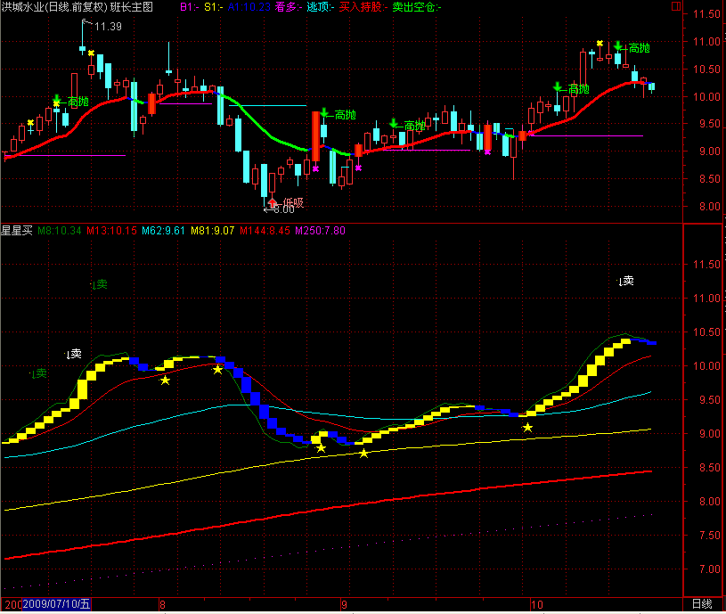Click the red M13:10.15 moving average label

pos(111,230)
